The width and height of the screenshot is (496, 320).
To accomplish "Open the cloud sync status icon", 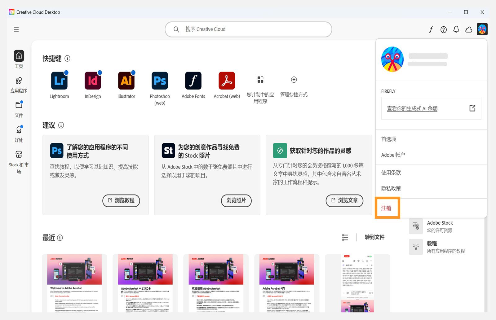I will pyautogui.click(x=469, y=29).
